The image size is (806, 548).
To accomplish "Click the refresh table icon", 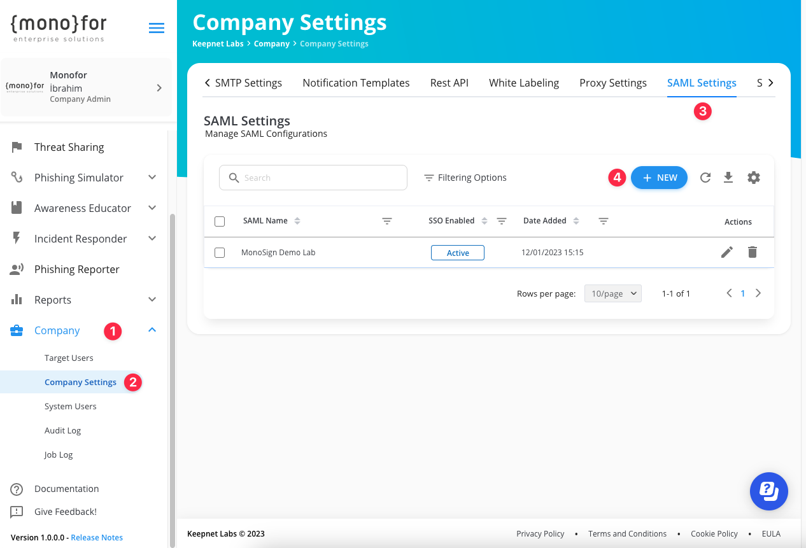I will pyautogui.click(x=705, y=178).
